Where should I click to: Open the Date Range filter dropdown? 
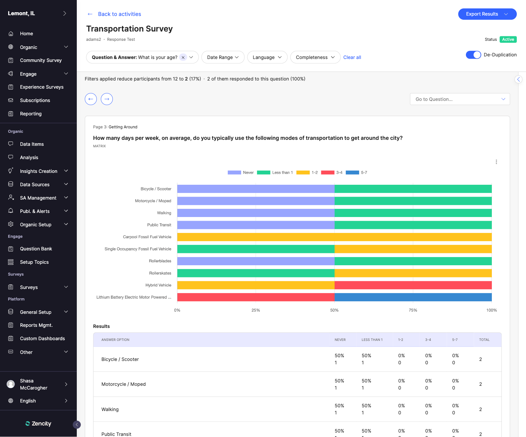click(x=223, y=57)
